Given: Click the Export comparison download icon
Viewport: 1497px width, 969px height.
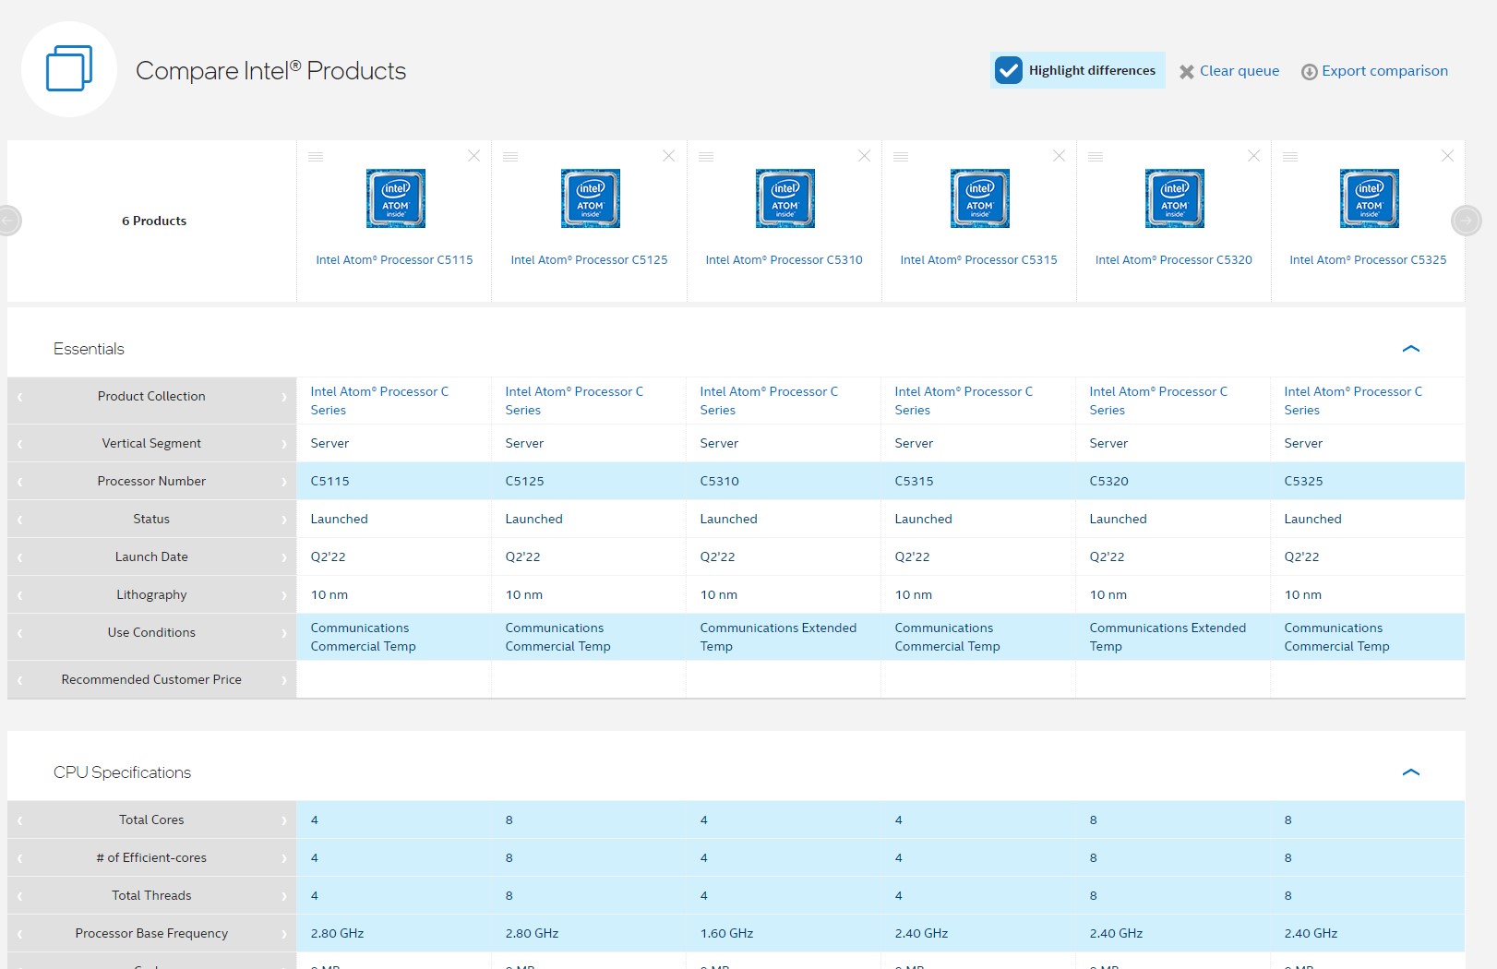Looking at the screenshot, I should pos(1309,72).
